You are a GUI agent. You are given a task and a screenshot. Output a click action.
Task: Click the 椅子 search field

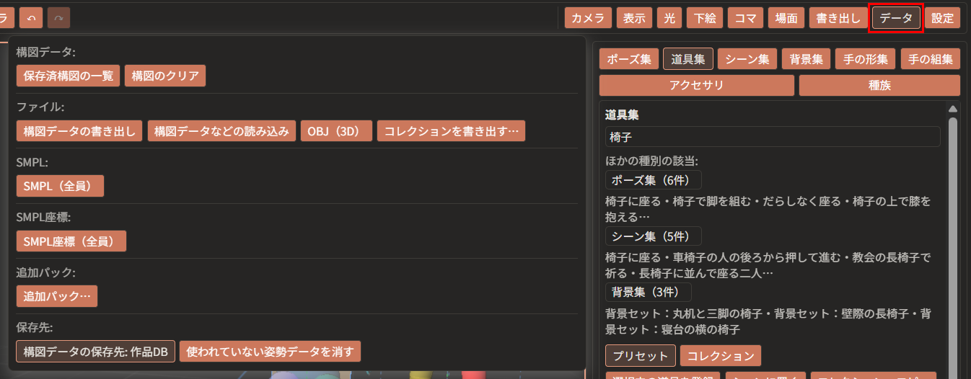coord(773,137)
